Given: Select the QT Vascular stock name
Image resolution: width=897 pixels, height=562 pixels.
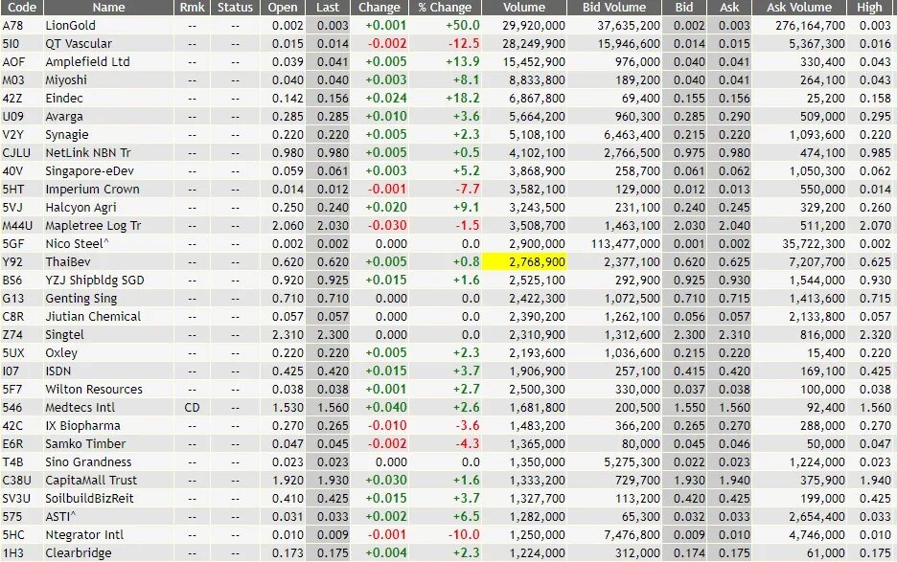Looking at the screenshot, I should click(x=79, y=44).
